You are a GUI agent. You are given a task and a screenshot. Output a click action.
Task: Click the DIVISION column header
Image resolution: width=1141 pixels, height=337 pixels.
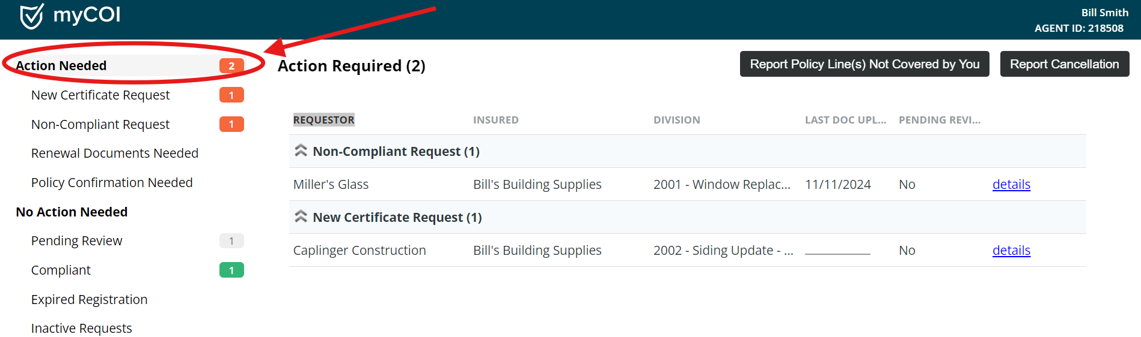click(677, 120)
